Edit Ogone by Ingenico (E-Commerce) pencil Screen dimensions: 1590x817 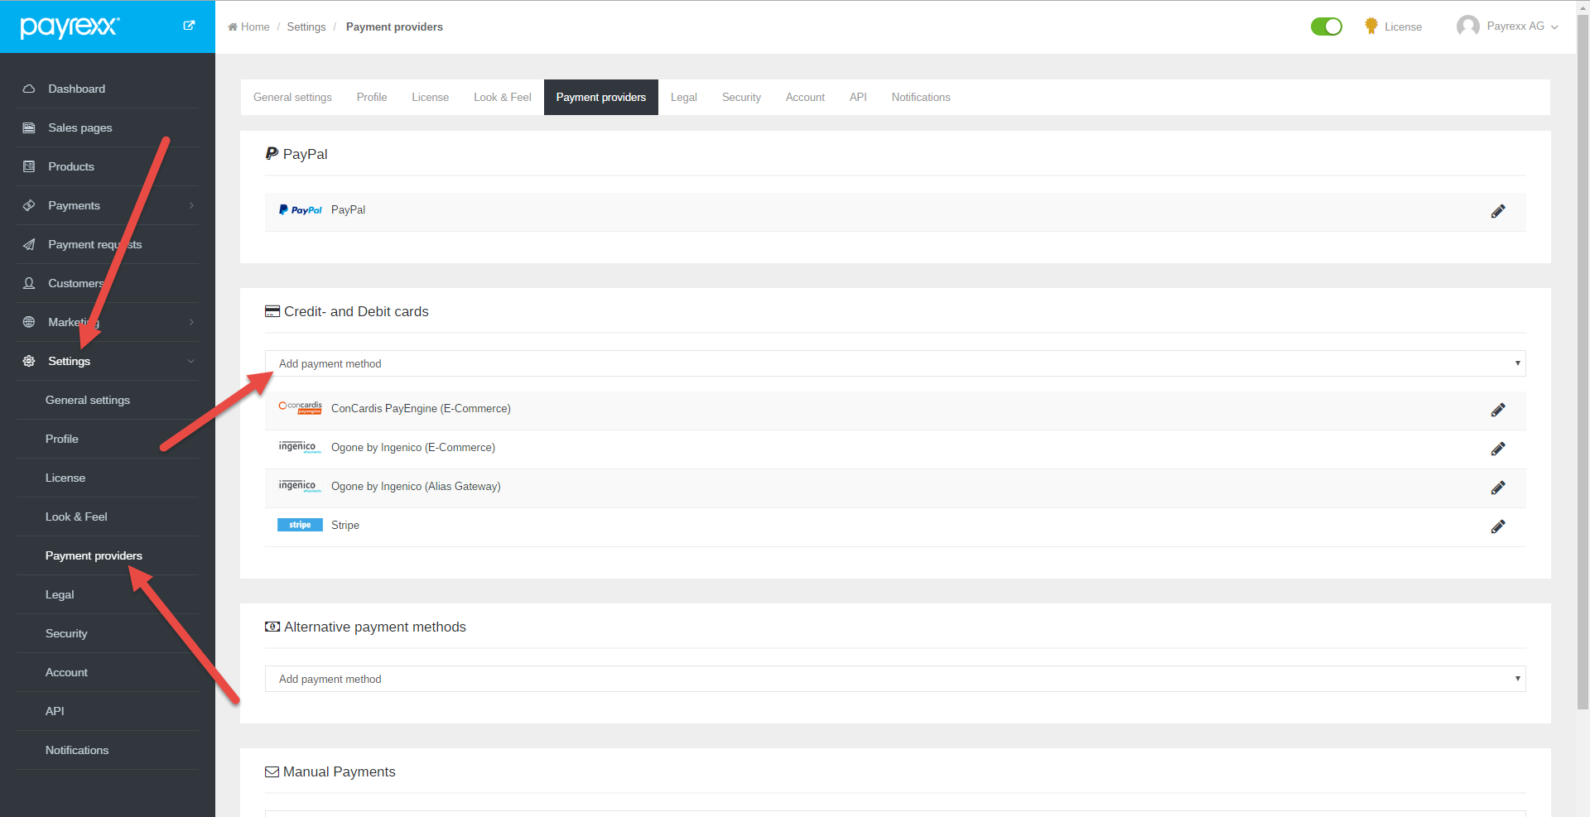coord(1498,449)
